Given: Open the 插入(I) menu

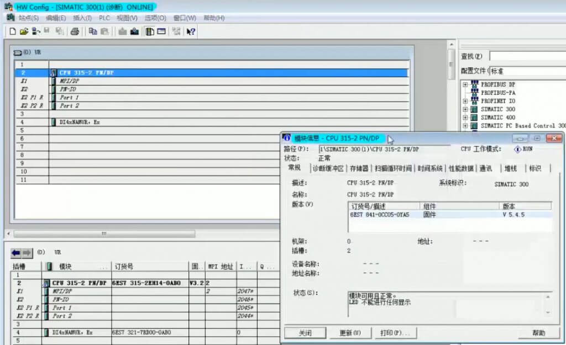Looking at the screenshot, I should click(82, 18).
